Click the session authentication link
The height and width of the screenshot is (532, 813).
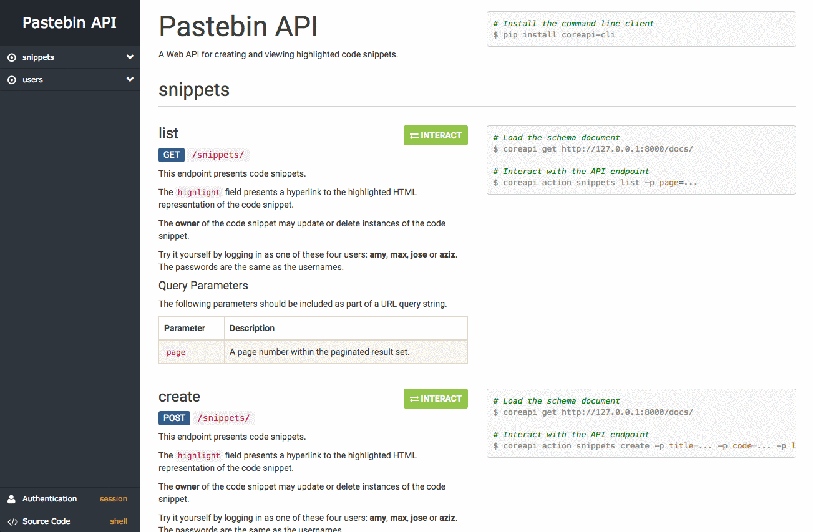(113, 498)
